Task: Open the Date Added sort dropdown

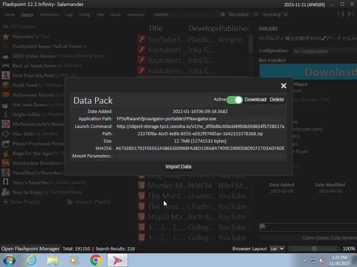Action: pyautogui.click(x=243, y=15)
